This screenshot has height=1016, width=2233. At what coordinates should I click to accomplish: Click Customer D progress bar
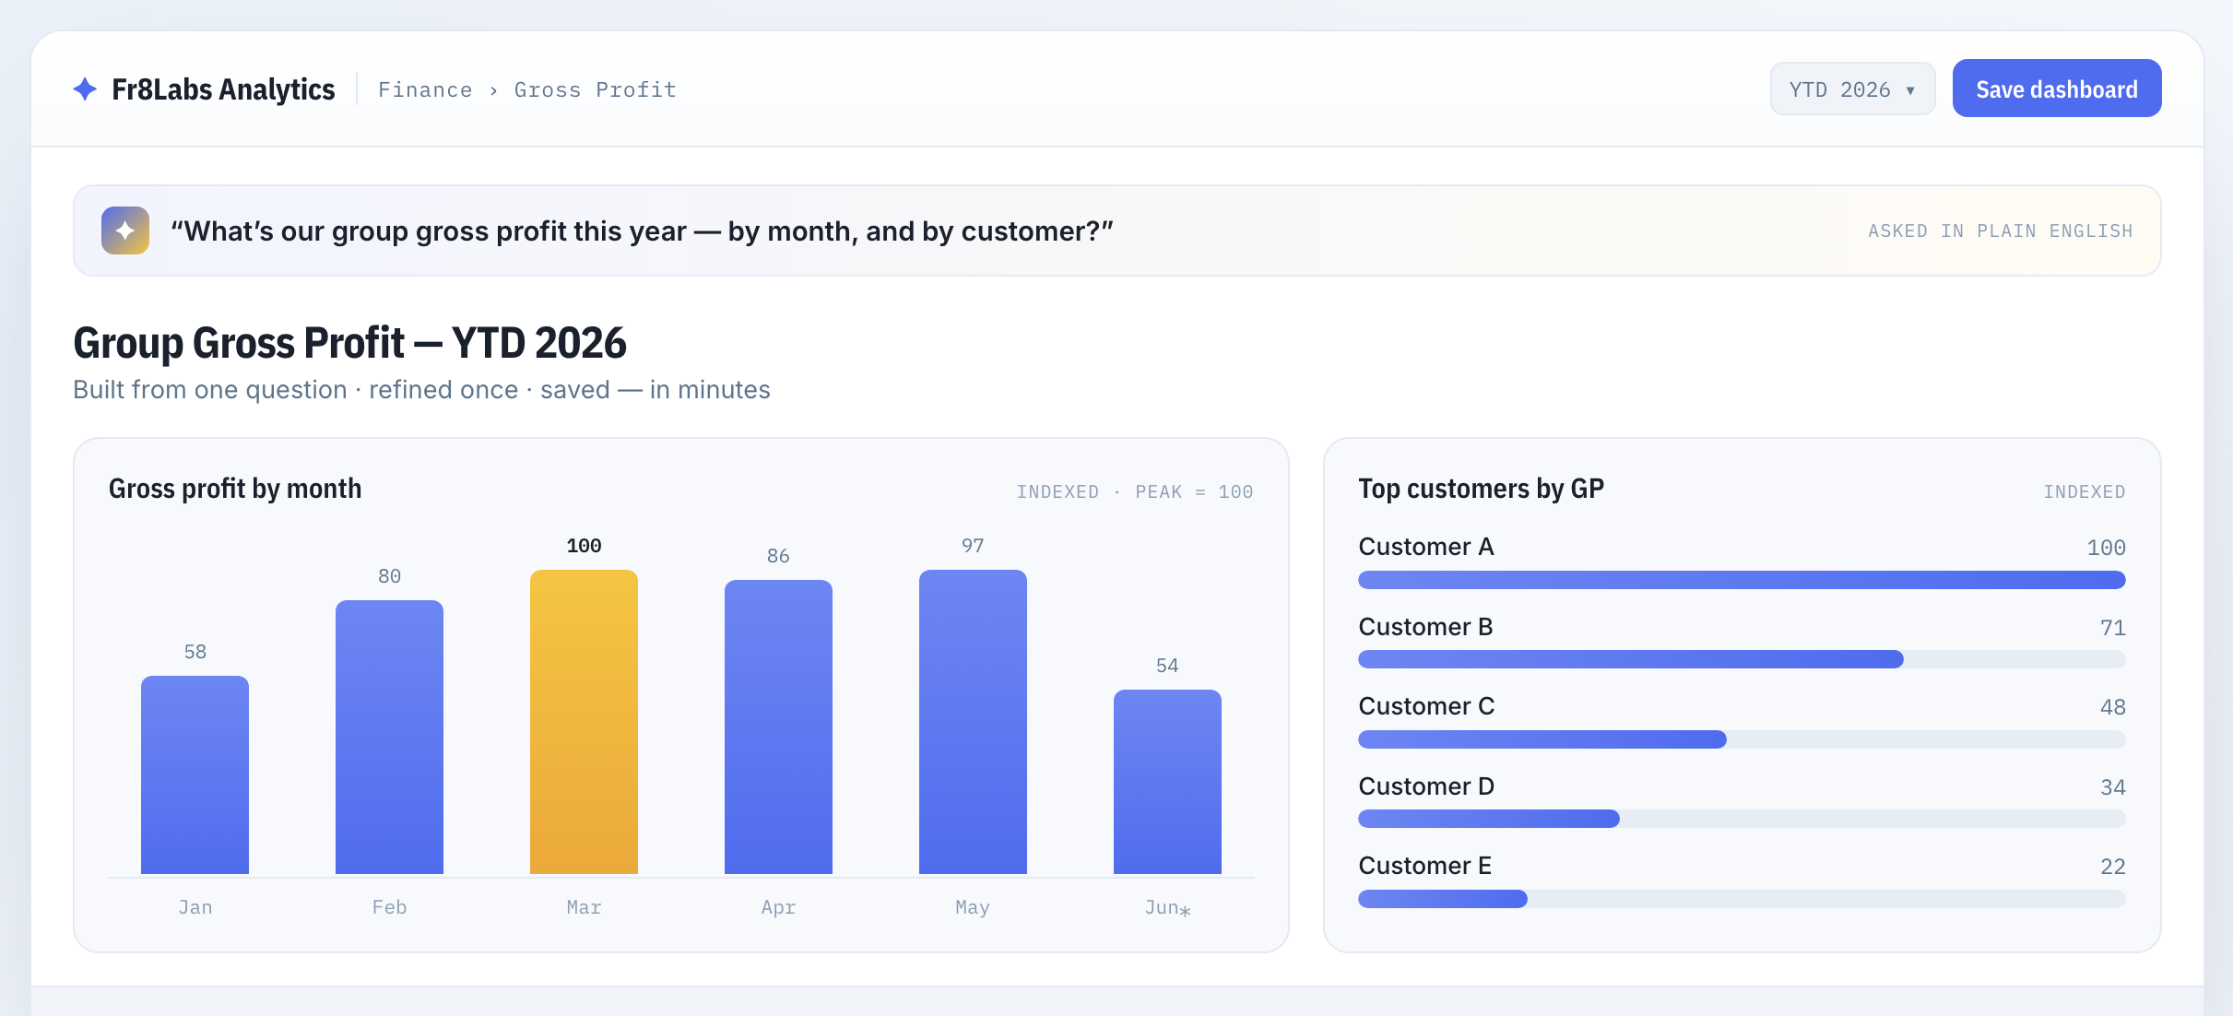1742,819
